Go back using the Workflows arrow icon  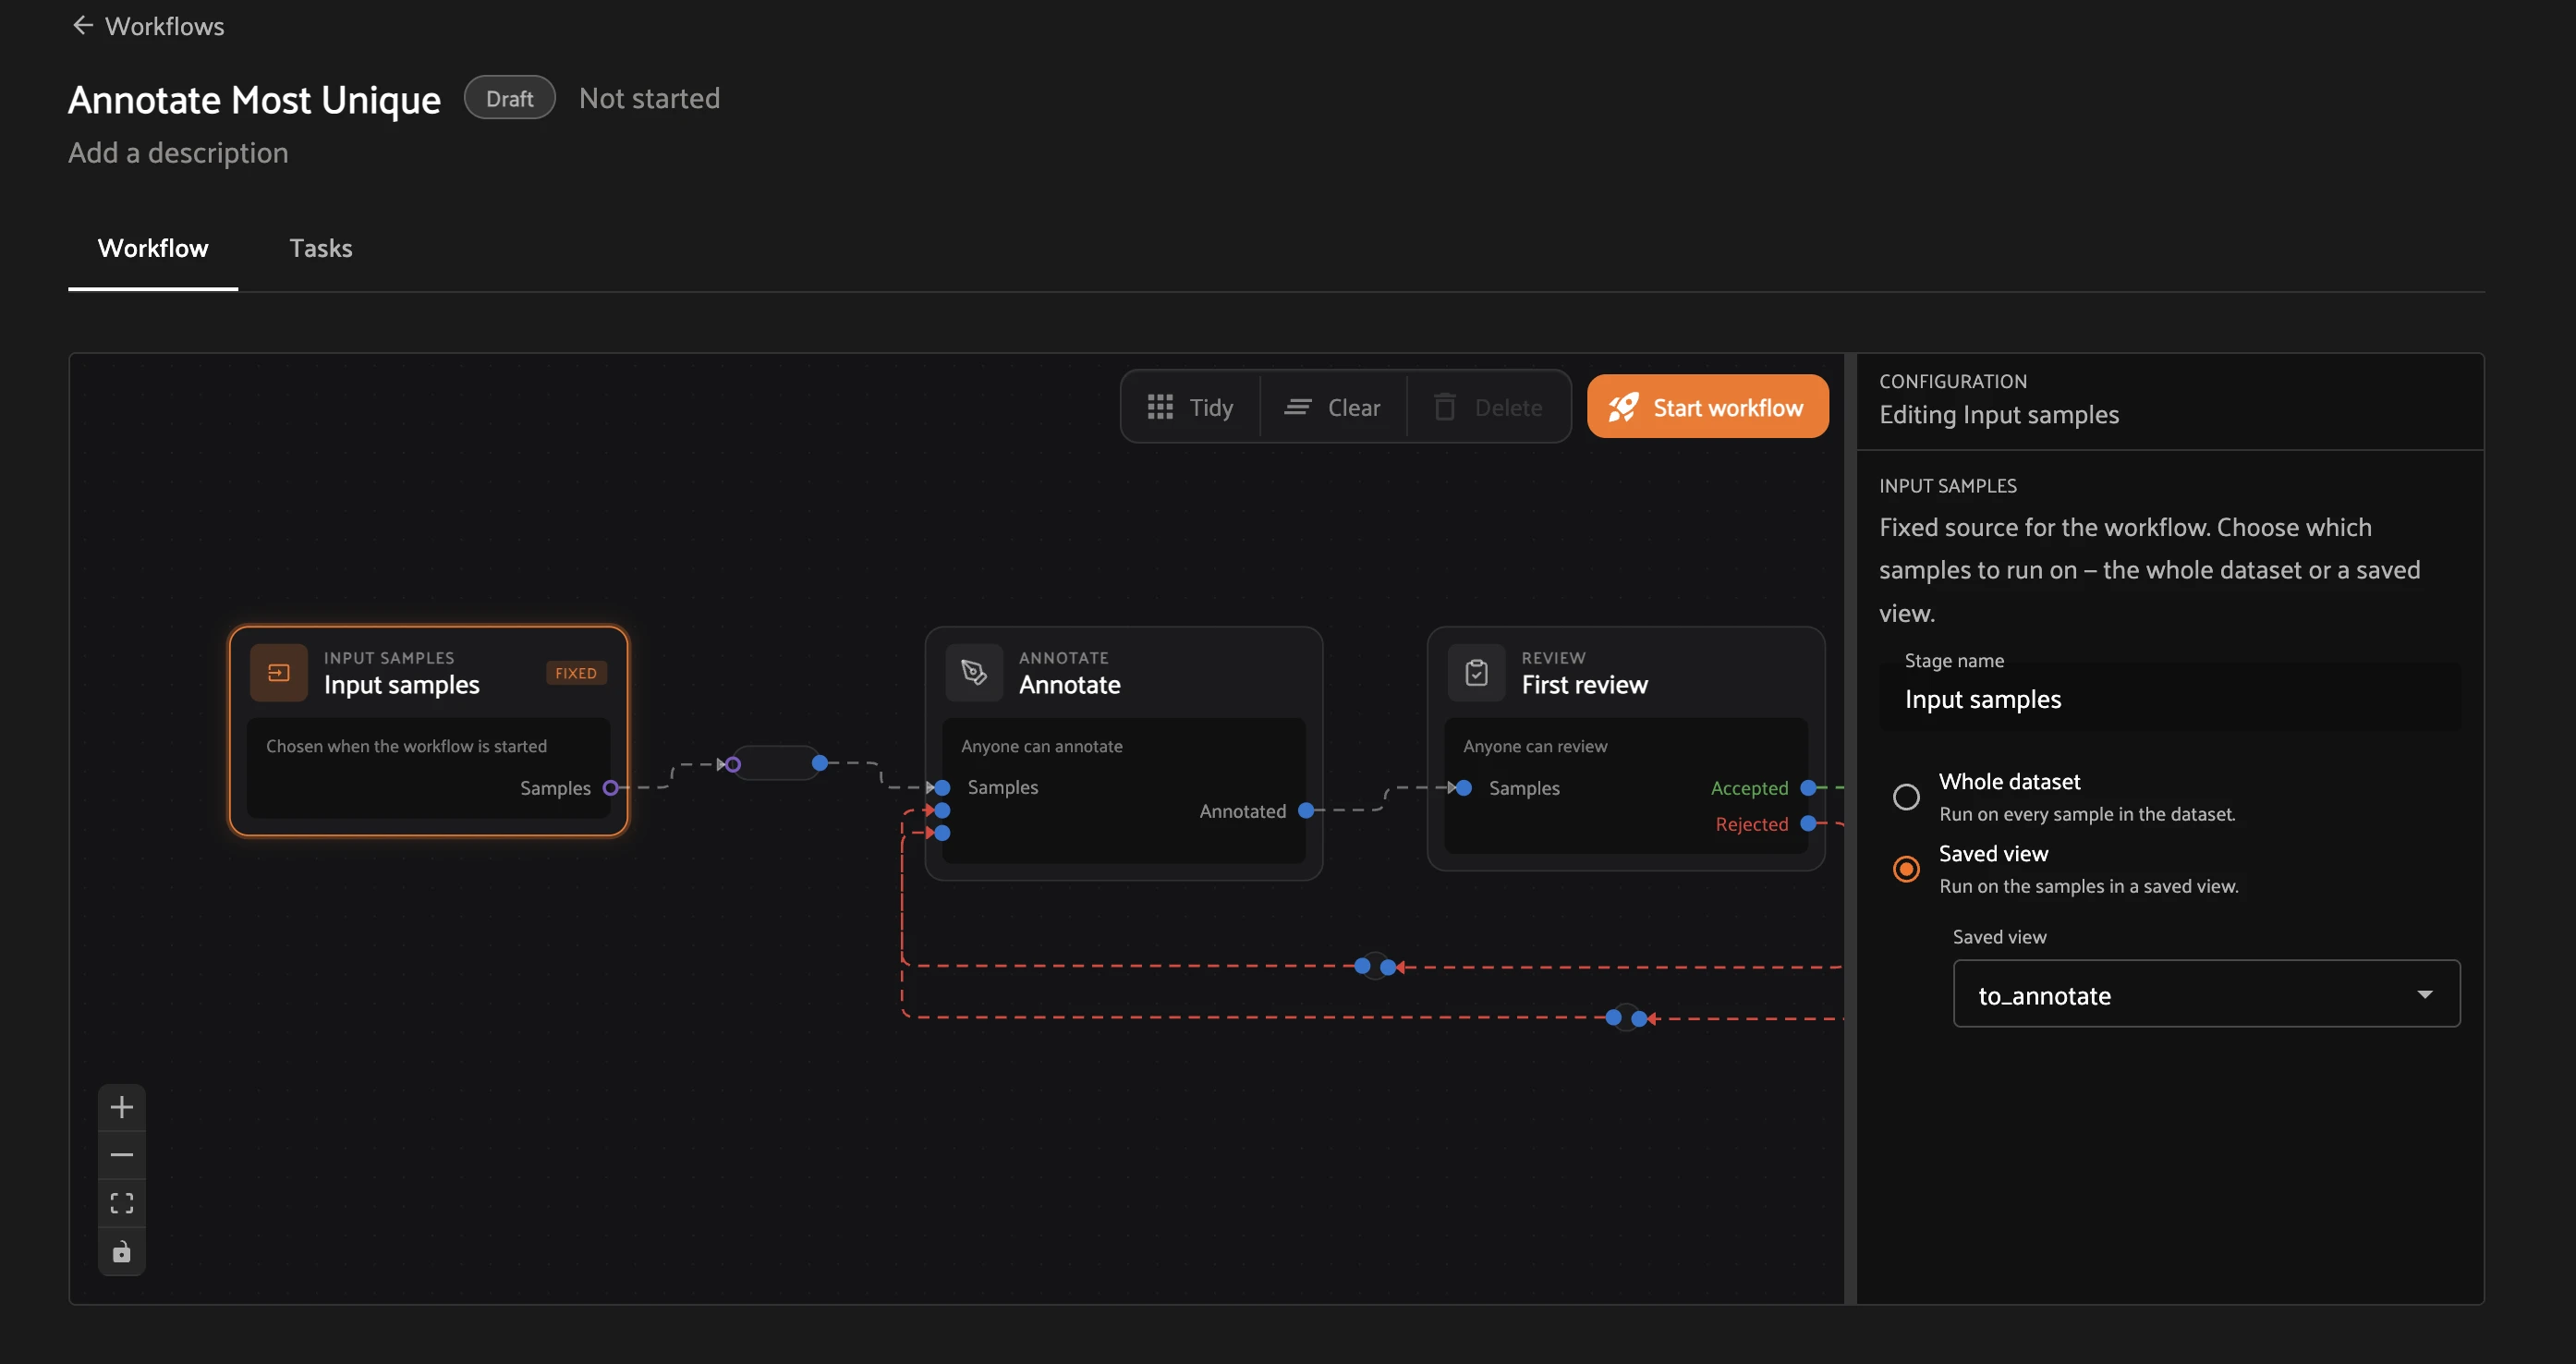[x=82, y=25]
